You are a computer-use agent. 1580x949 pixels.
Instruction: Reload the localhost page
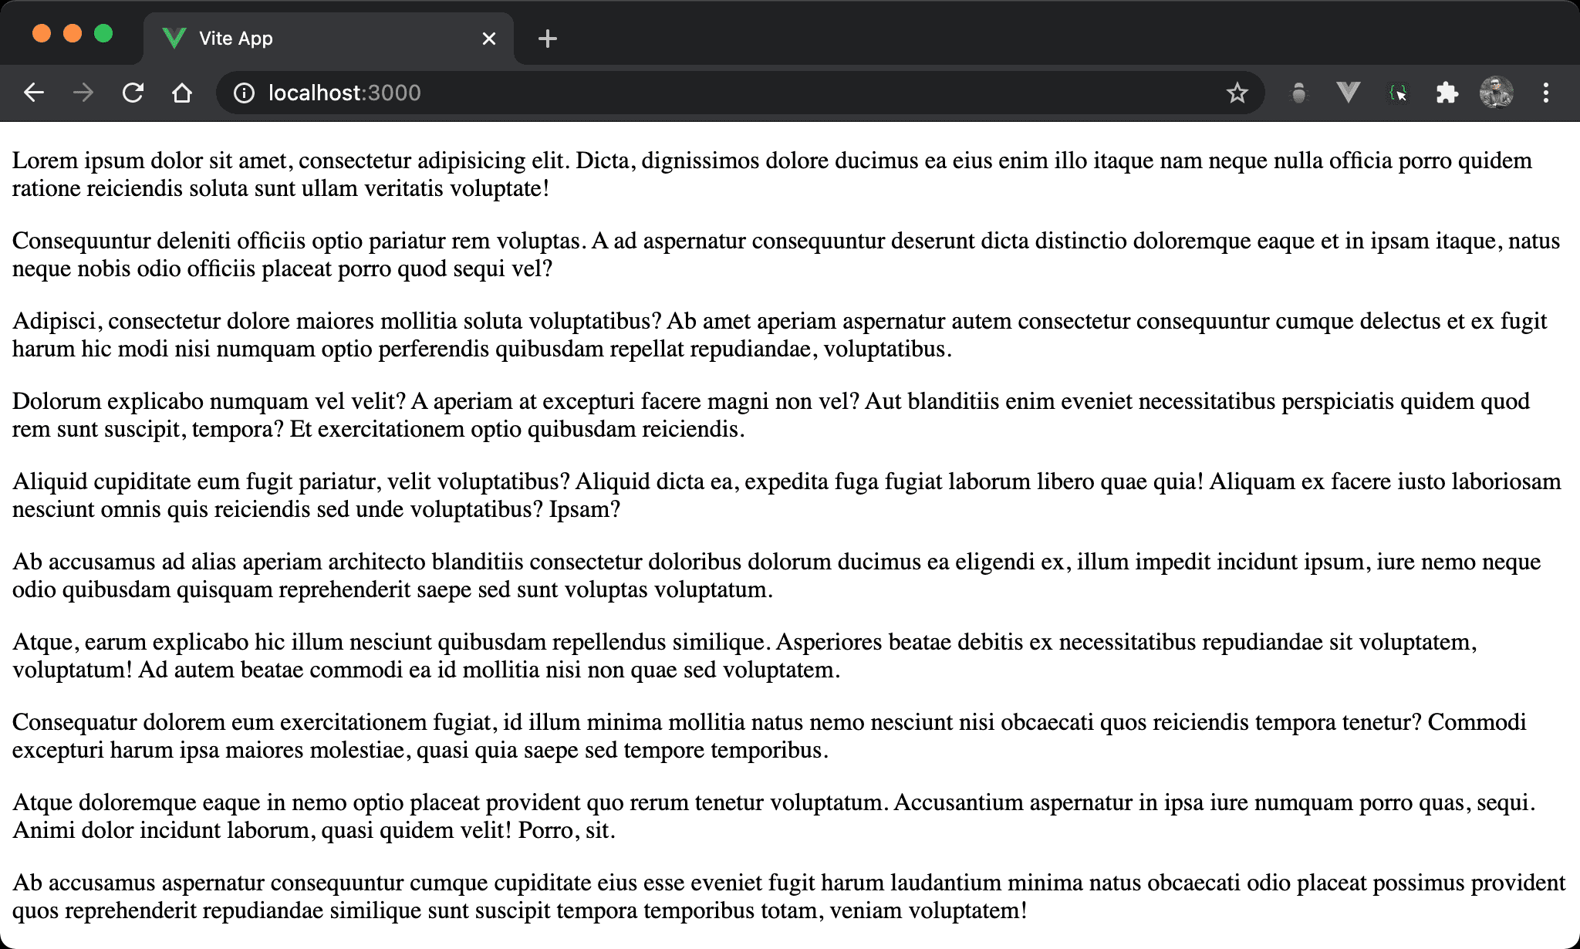(x=133, y=93)
